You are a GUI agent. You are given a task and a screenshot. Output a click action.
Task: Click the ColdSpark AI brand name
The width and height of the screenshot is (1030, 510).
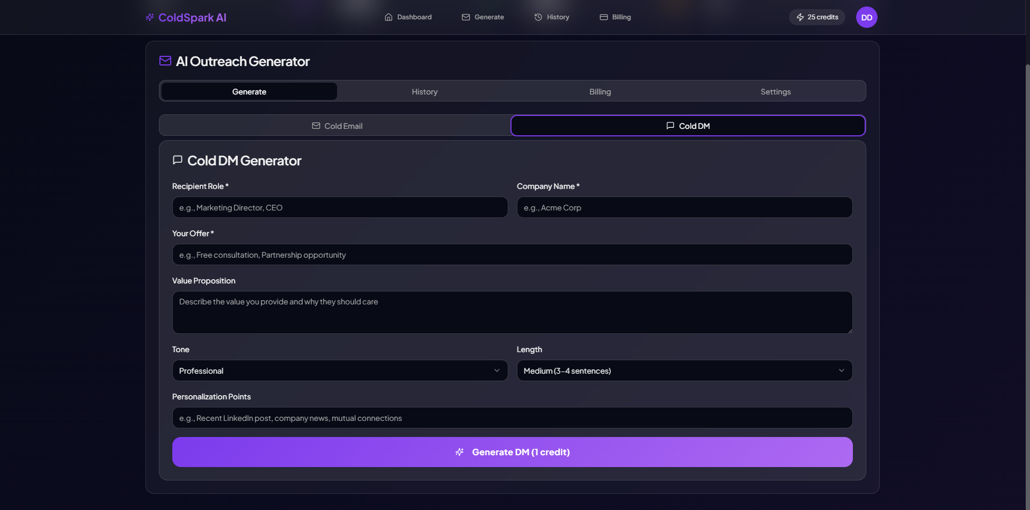pyautogui.click(x=192, y=17)
